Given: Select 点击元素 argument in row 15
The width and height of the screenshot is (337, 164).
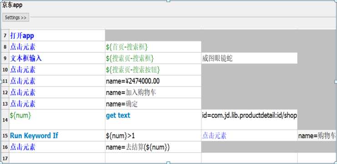Looking at the screenshot, I should click(x=249, y=136).
